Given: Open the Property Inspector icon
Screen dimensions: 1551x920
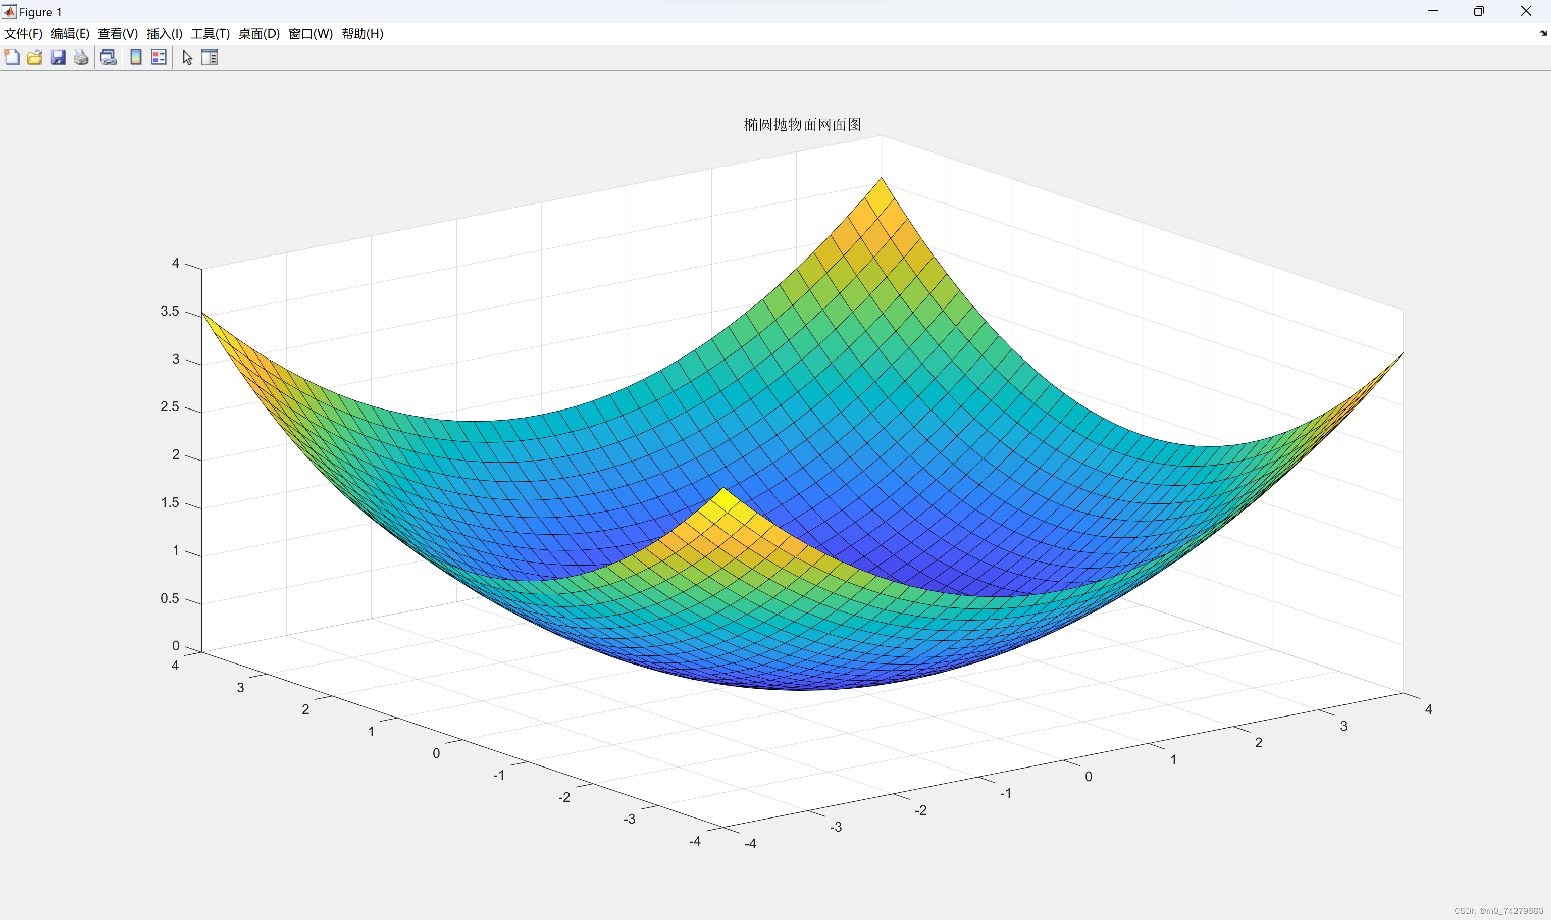Looking at the screenshot, I should tap(210, 58).
